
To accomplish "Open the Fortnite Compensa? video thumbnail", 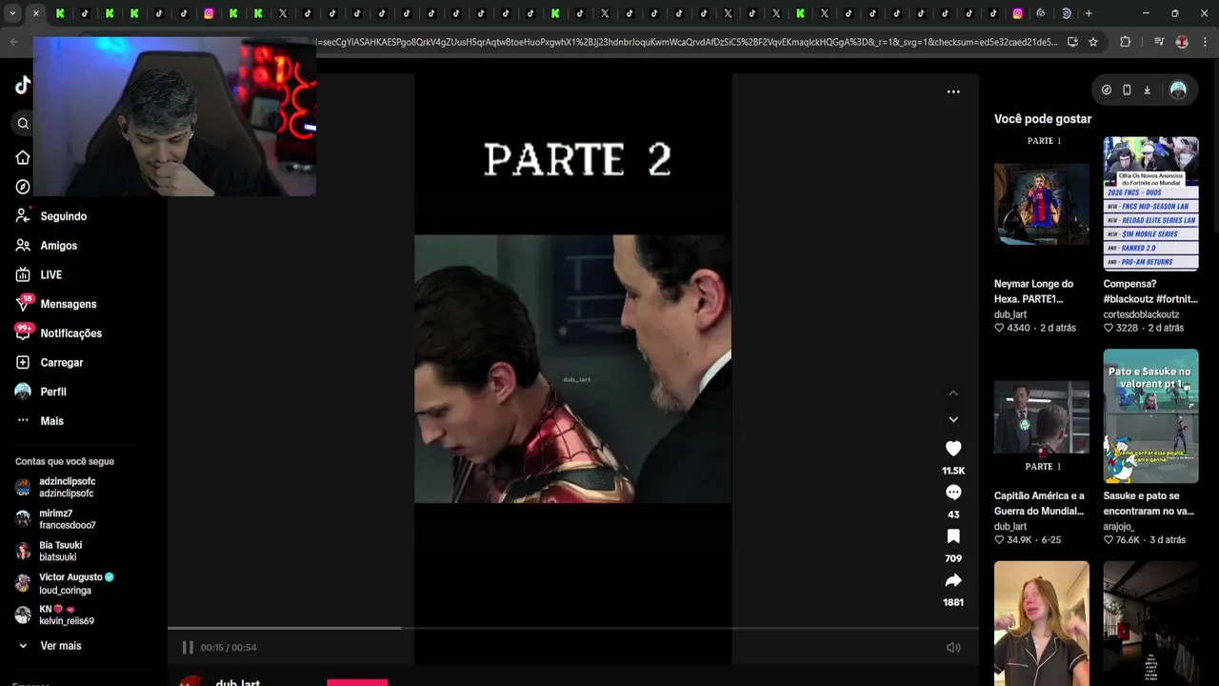I will pyautogui.click(x=1150, y=203).
